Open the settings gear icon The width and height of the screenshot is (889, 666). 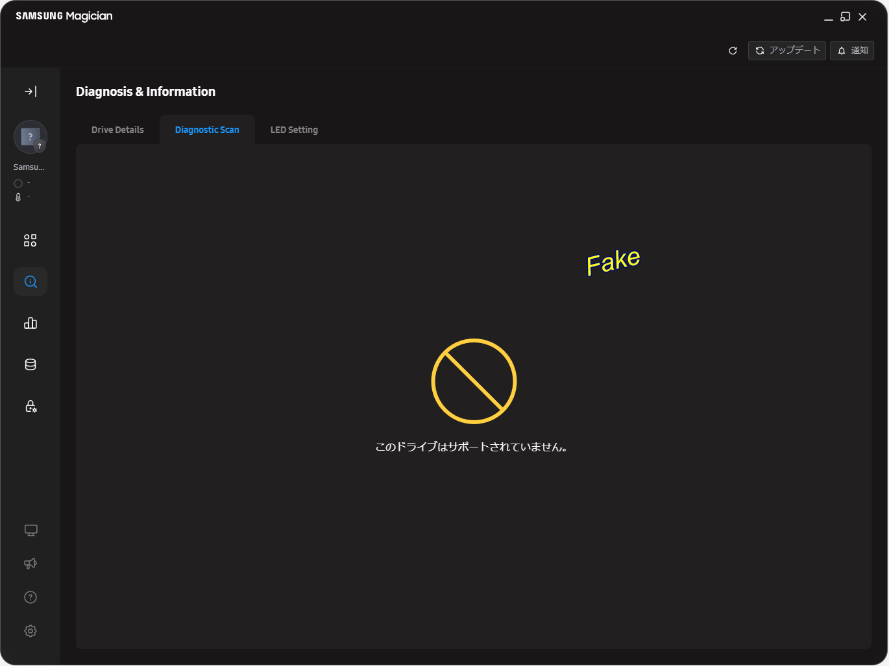(x=30, y=631)
